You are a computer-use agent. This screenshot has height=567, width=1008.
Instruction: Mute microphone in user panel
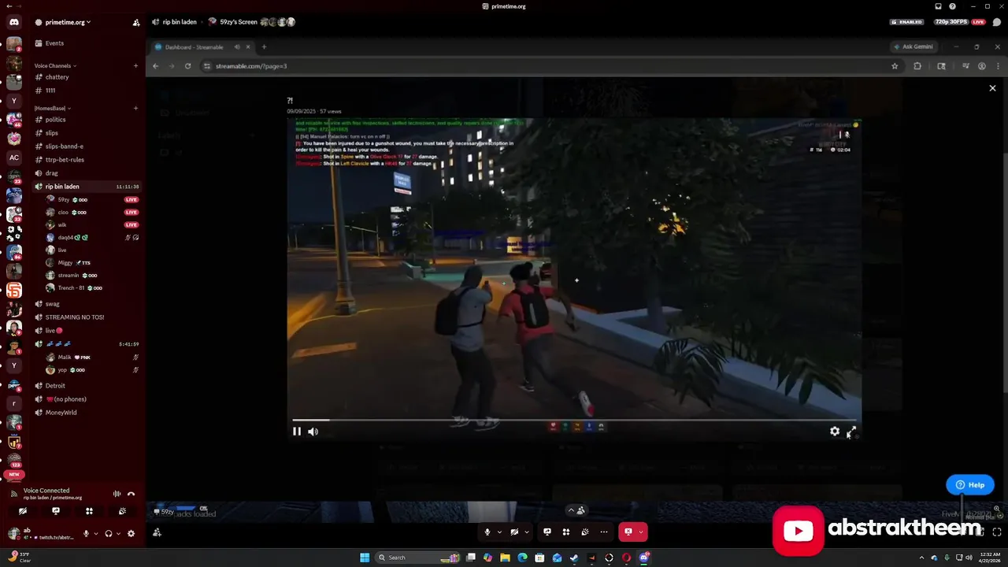[x=87, y=533]
